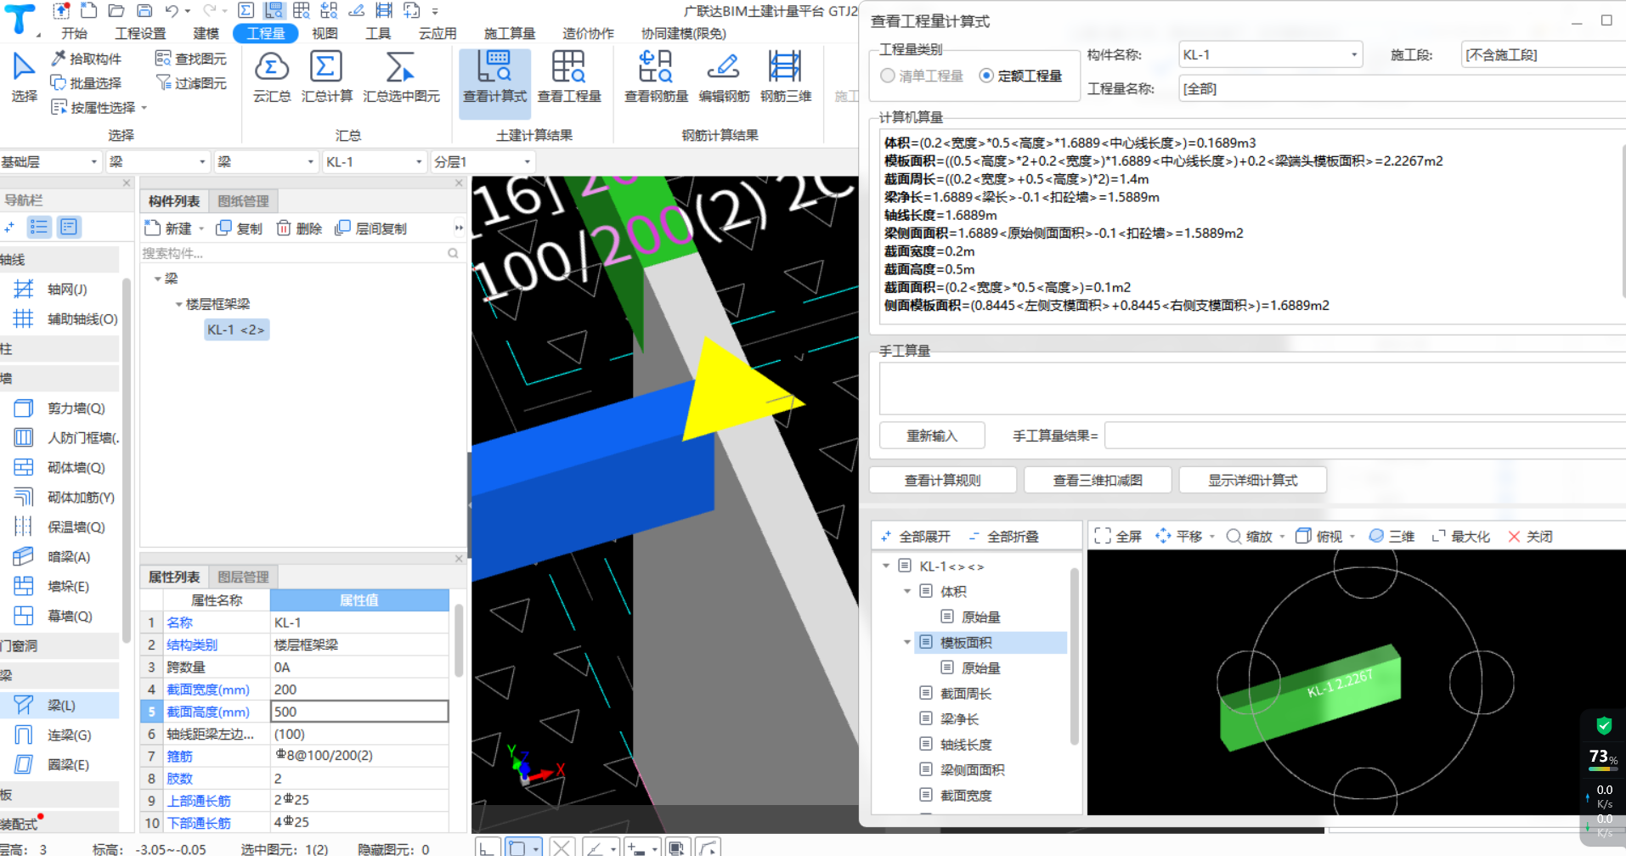Click the 查看计算规则 button
Screen dimensions: 1626x856
pyautogui.click(x=942, y=481)
